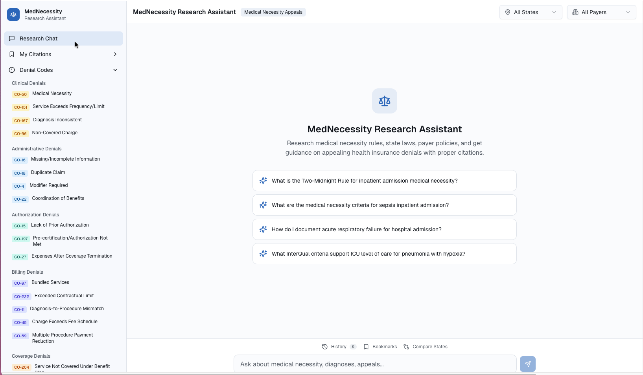Open the Research Chat sidebar icon

[x=12, y=38]
